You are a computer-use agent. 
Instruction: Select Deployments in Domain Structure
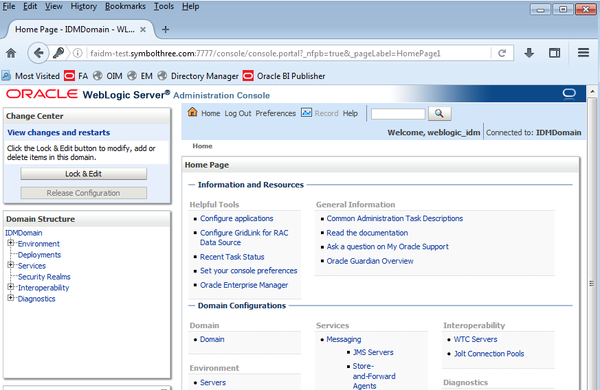click(39, 255)
